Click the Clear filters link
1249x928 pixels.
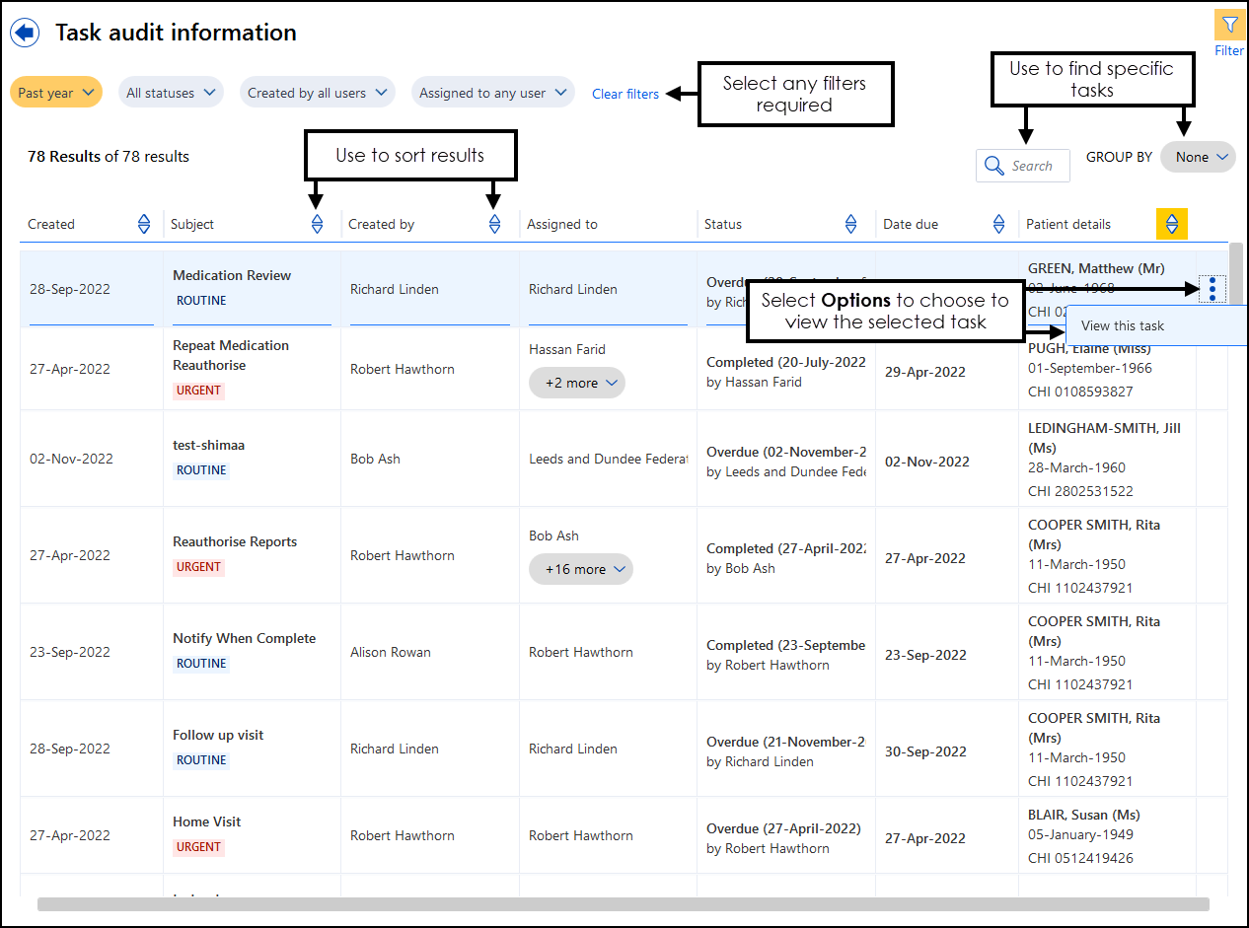pyautogui.click(x=625, y=94)
